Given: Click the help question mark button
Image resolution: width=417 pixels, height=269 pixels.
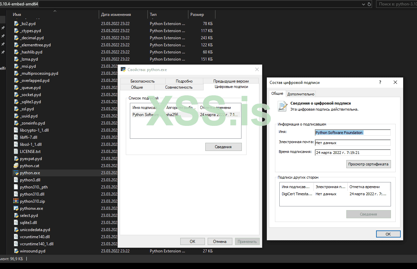Looking at the screenshot, I should click(x=380, y=82).
